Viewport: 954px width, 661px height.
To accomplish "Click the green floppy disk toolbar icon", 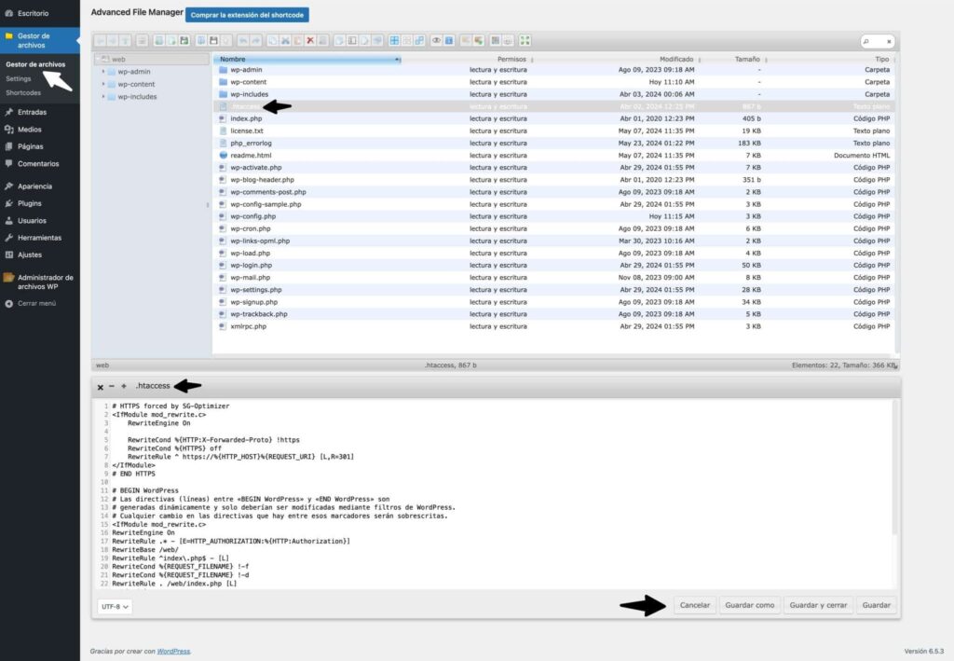I will coord(184,41).
